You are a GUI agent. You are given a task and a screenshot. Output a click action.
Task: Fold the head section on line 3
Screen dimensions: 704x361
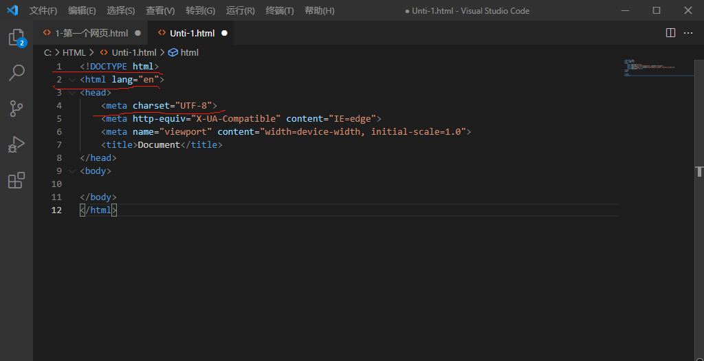pos(72,93)
